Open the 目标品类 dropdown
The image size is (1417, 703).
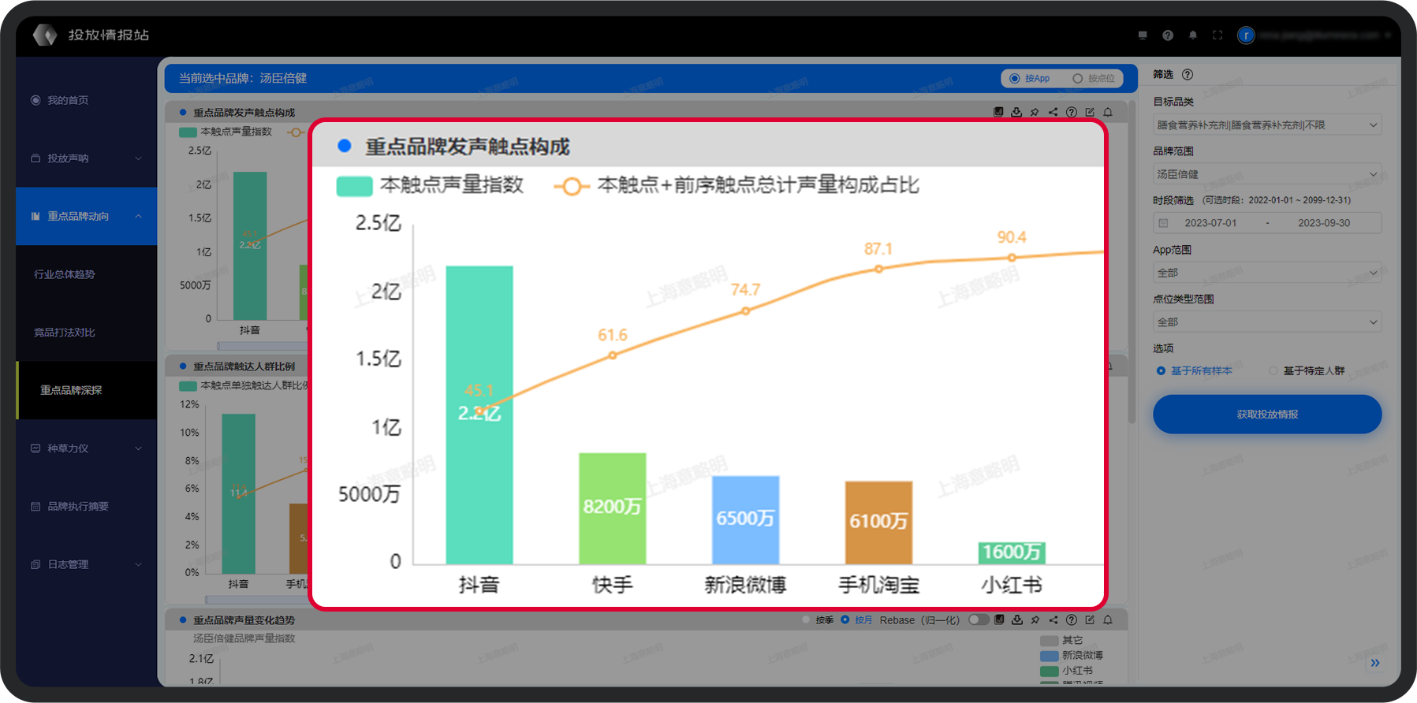pos(1267,125)
